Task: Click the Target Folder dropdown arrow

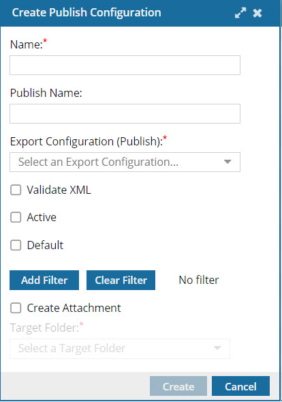Action: (x=217, y=348)
